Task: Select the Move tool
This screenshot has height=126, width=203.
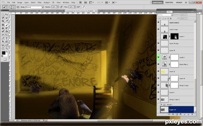Action: 7,14
